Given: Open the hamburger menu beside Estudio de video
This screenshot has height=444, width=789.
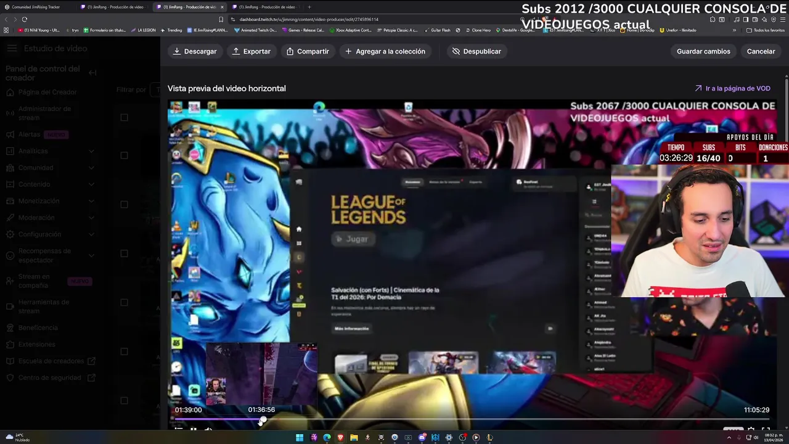Looking at the screenshot, I should click(x=12, y=48).
